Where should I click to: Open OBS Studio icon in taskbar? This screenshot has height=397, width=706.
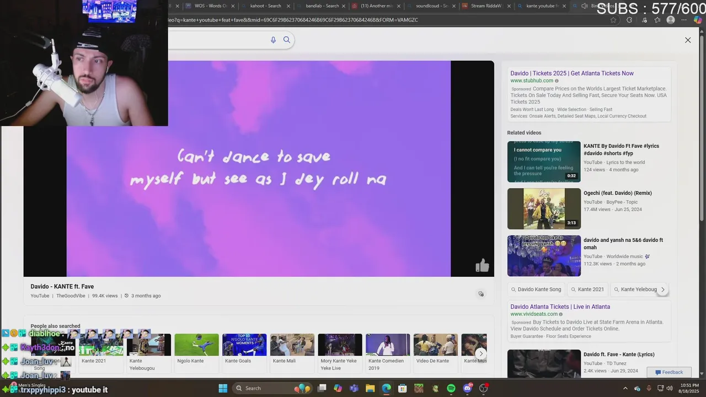484,388
